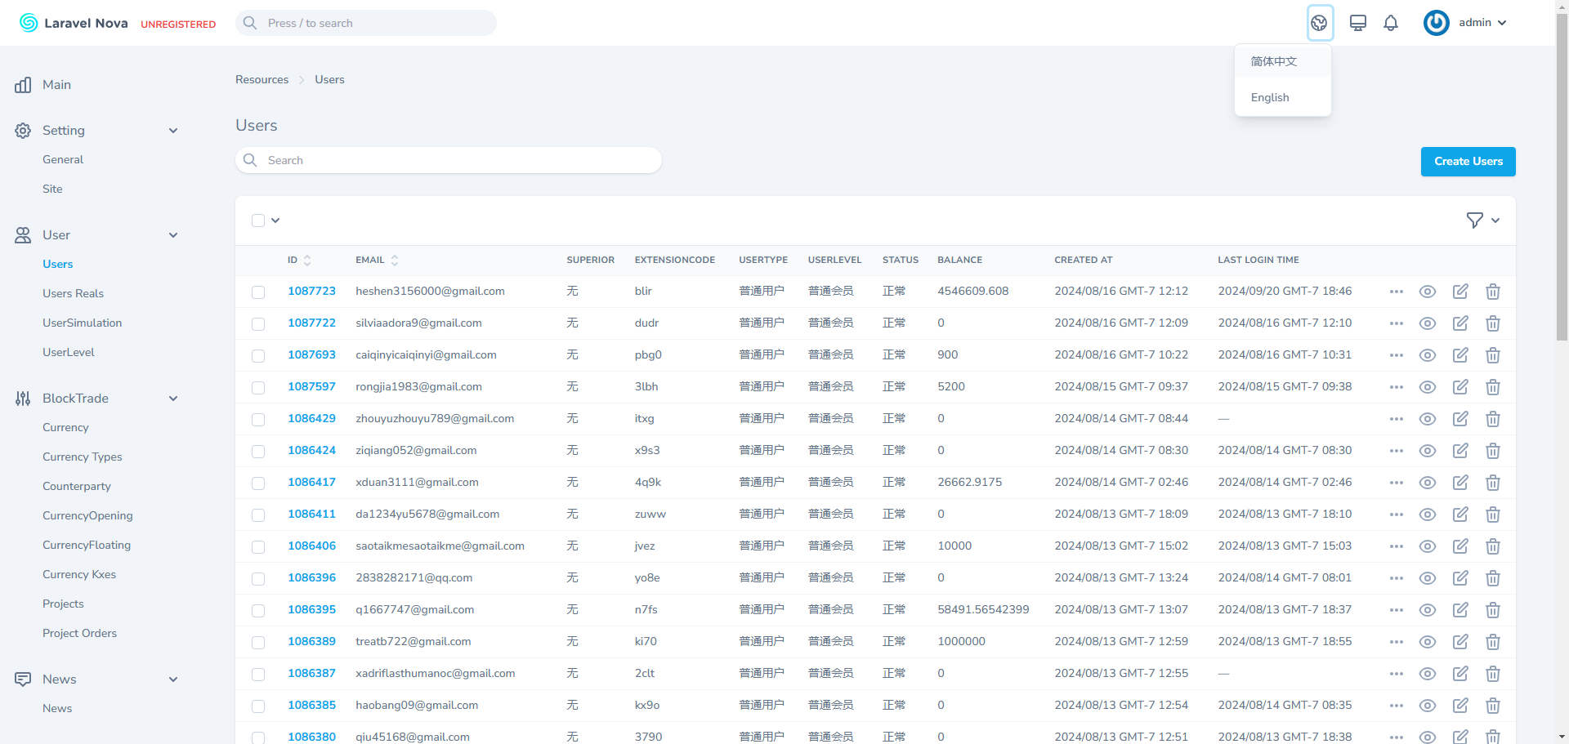Open the language switcher globe icon

1319,23
